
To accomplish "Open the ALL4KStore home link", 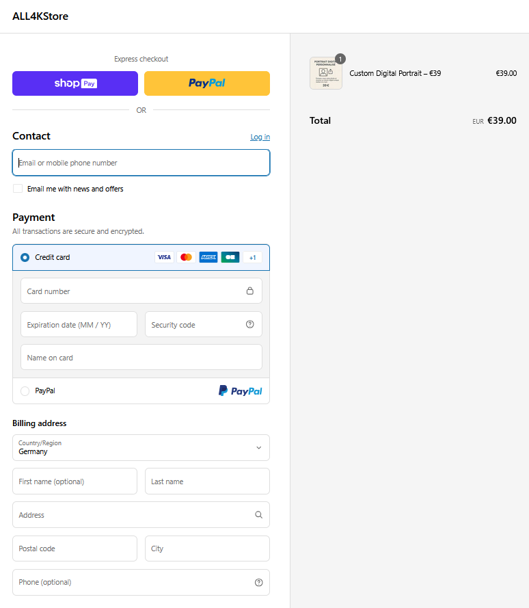I will click(40, 16).
